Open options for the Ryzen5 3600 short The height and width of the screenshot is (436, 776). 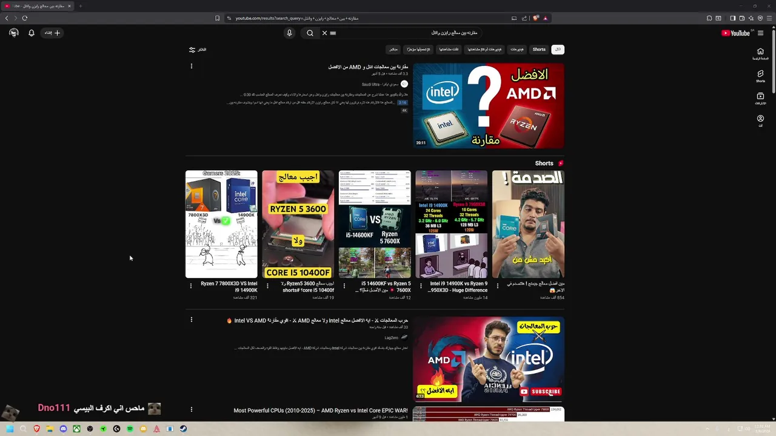pyautogui.click(x=267, y=286)
